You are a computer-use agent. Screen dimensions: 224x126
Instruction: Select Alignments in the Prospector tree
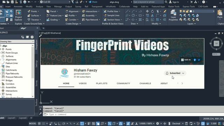11,60
